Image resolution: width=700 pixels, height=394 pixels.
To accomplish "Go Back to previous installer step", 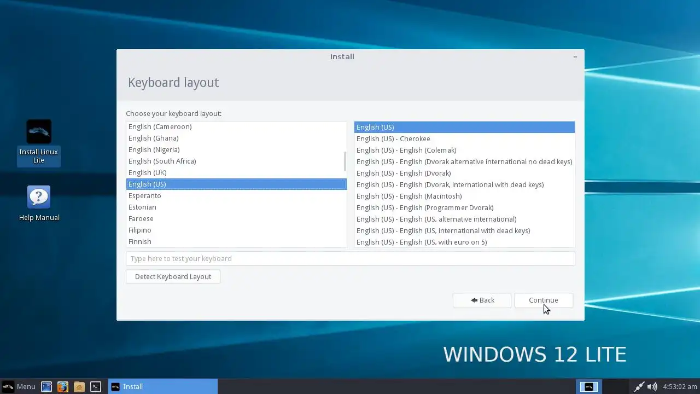I will [482, 300].
